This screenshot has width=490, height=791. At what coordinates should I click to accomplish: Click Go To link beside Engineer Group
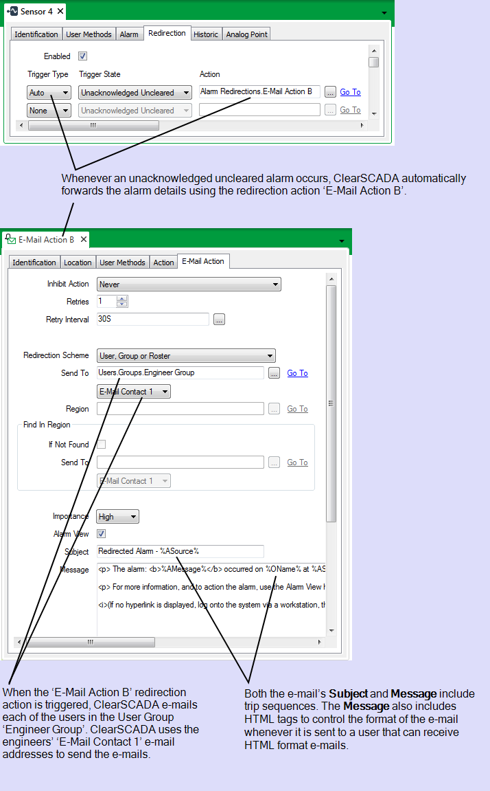point(297,372)
